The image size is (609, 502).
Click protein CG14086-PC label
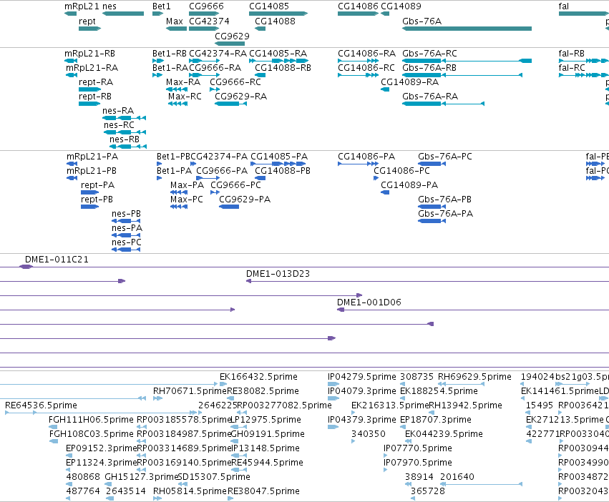401,171
